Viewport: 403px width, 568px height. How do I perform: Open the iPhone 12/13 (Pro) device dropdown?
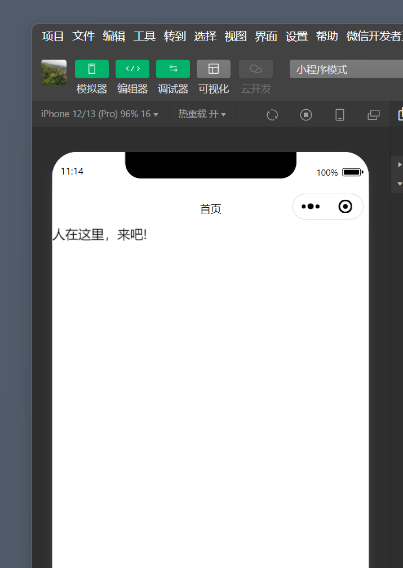point(99,114)
